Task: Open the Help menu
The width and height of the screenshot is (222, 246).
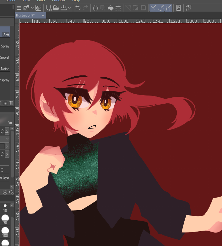Action: [x=76, y=1]
